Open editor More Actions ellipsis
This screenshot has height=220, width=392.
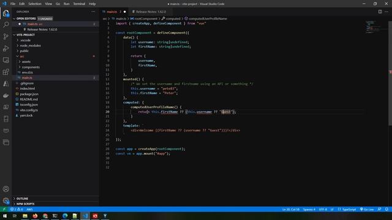click(386, 12)
